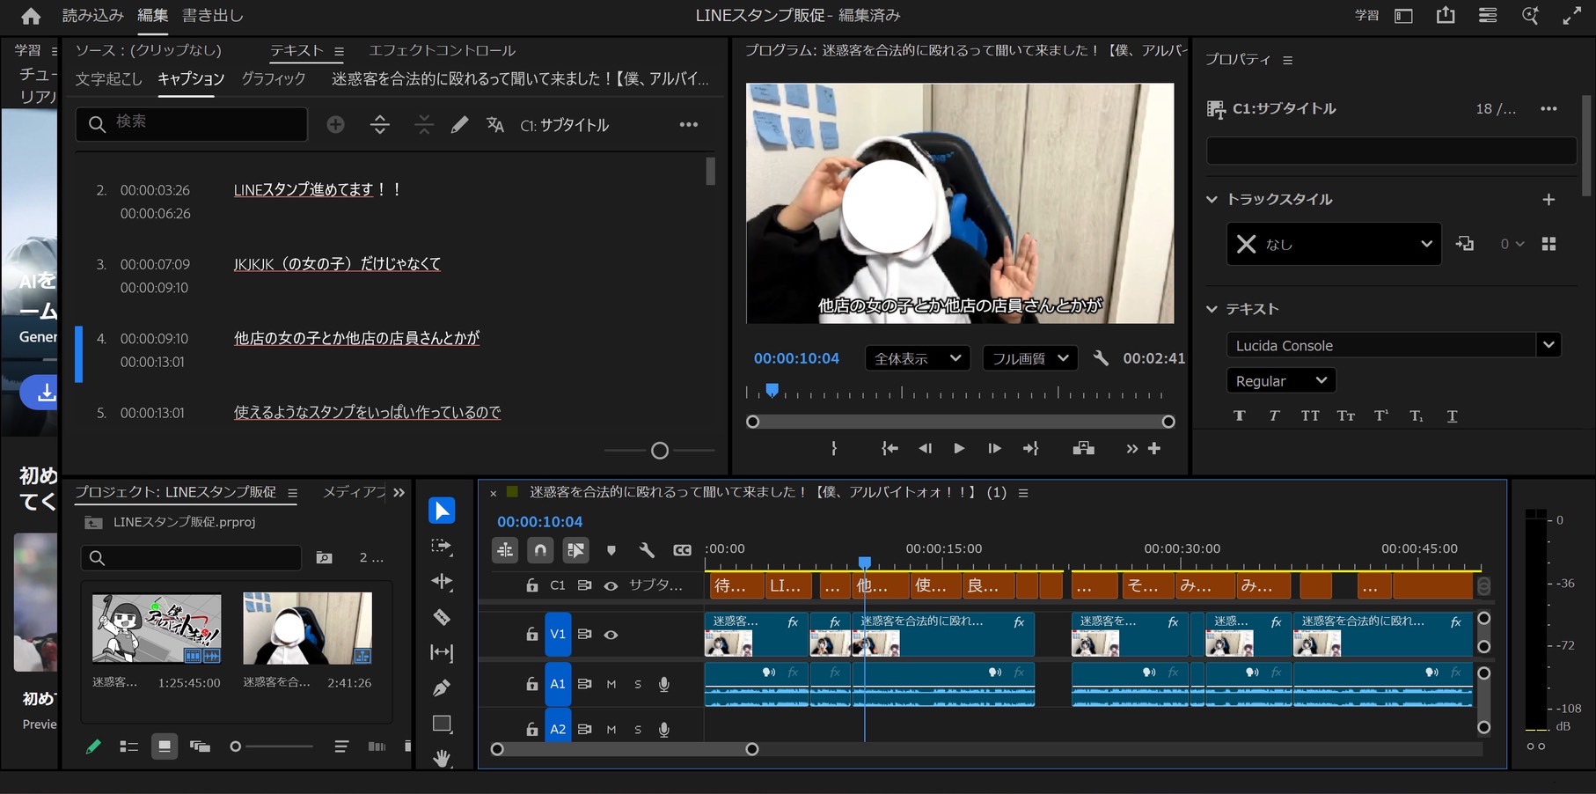Select the Pen tool in the tools panel

442,687
